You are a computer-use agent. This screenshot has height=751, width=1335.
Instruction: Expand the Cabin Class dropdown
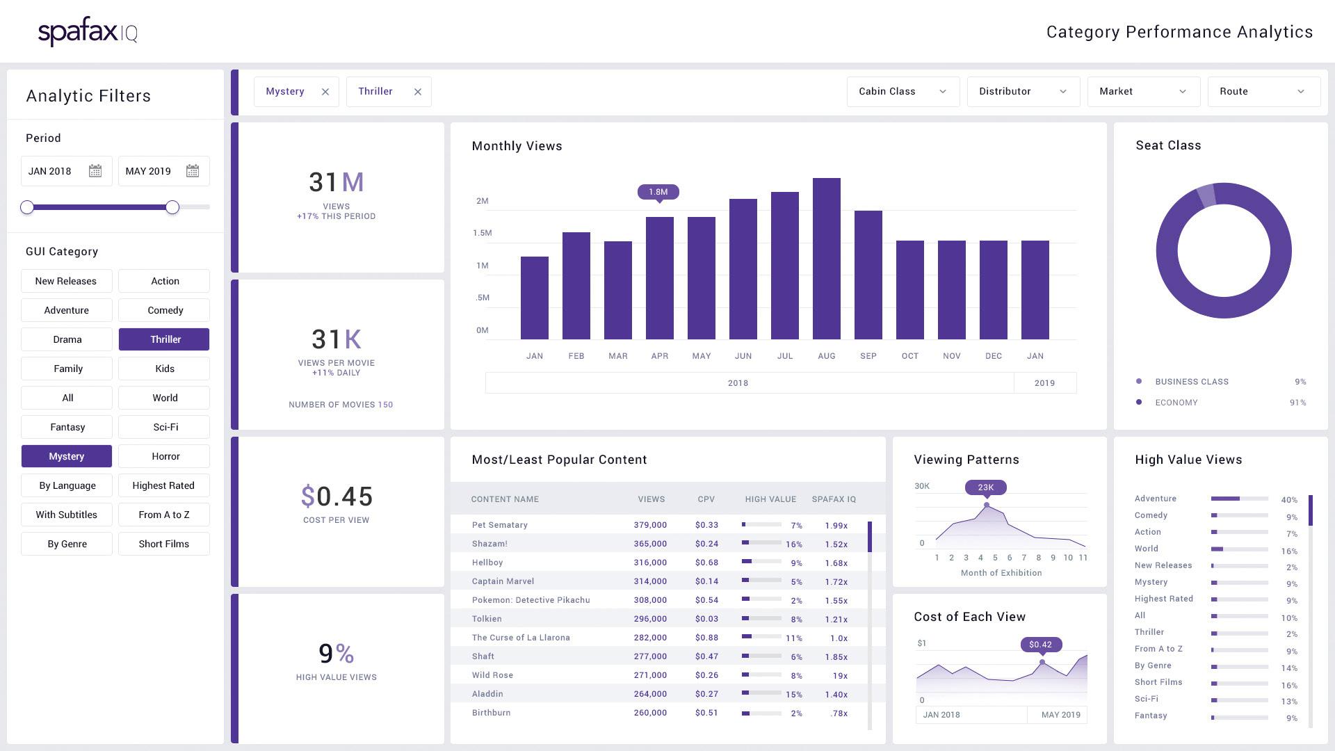click(903, 92)
